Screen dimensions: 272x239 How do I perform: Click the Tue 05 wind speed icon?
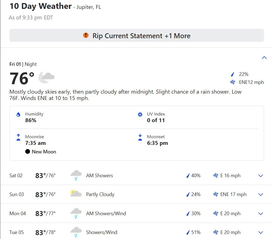pyautogui.click(x=216, y=232)
